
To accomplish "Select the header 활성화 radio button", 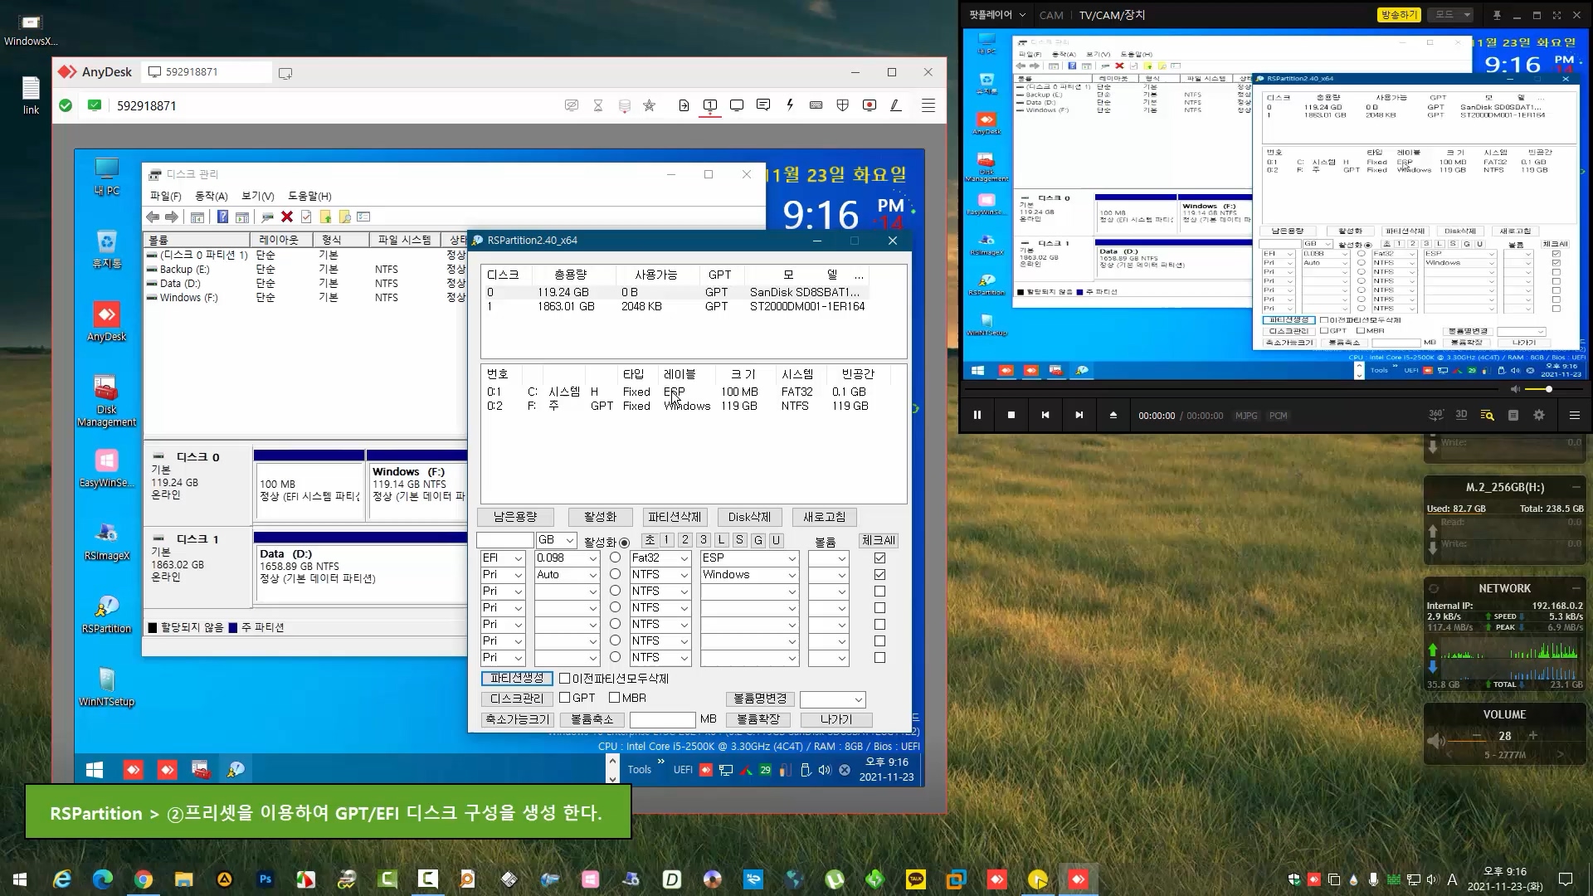I will point(624,543).
